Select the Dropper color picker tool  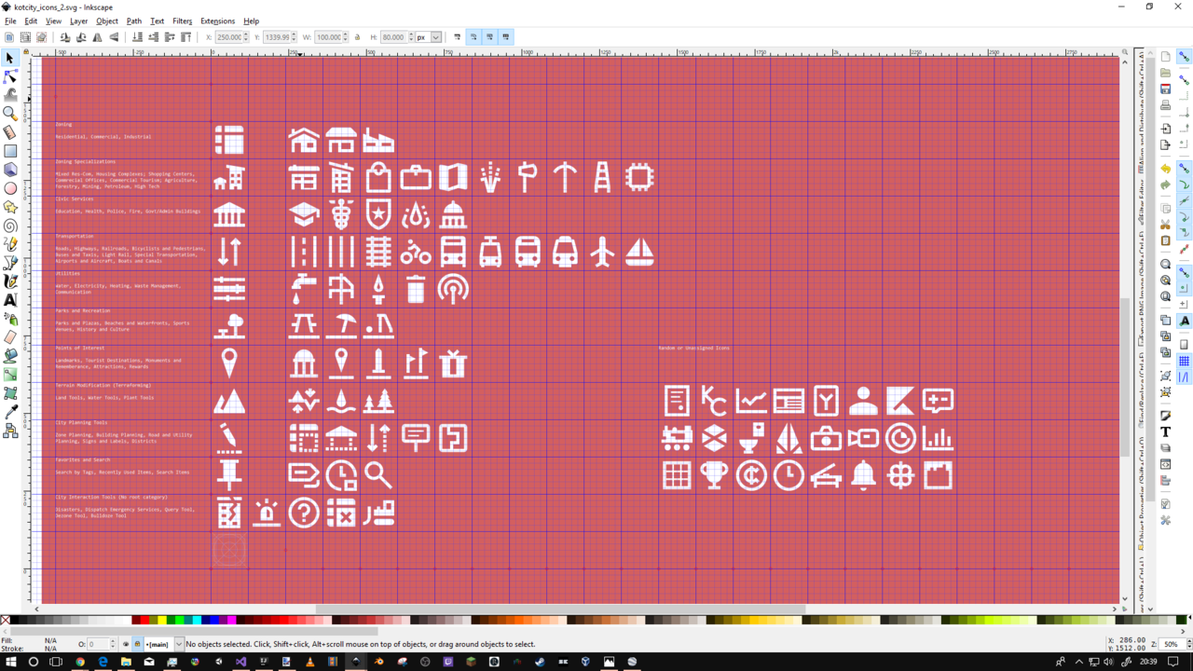pos(10,412)
